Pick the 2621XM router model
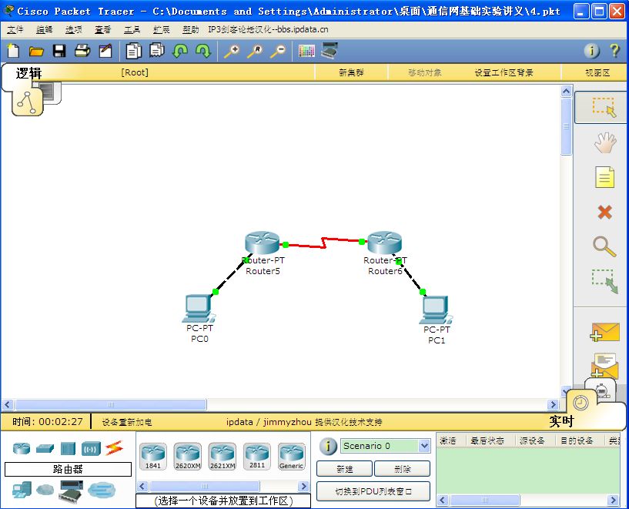The width and height of the screenshot is (629, 509). point(222,457)
